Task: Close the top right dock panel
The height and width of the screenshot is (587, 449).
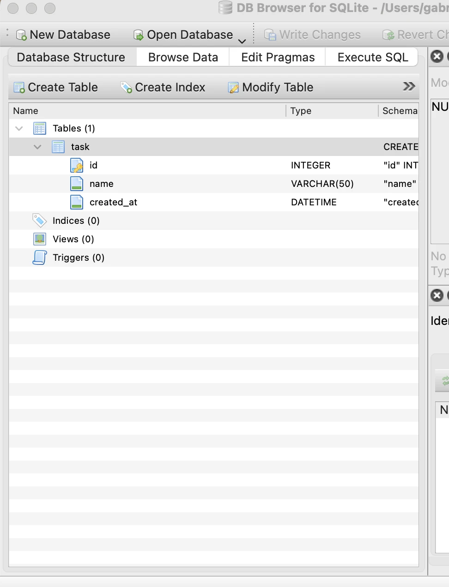Action: tap(437, 56)
